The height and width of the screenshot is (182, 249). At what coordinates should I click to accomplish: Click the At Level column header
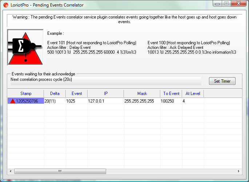pos(193,94)
